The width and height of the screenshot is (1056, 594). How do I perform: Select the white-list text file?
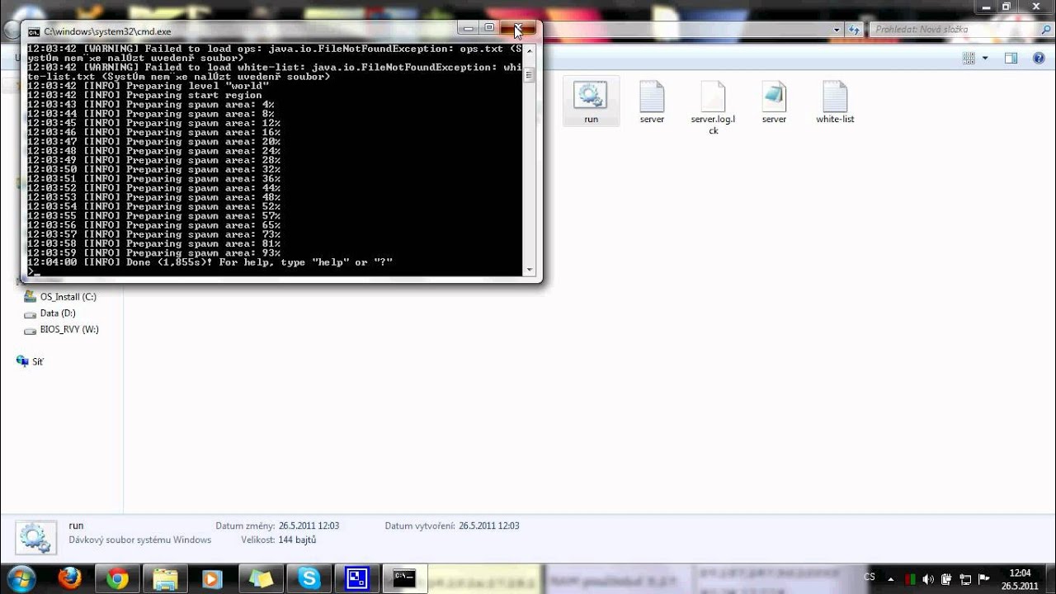pyautogui.click(x=835, y=101)
